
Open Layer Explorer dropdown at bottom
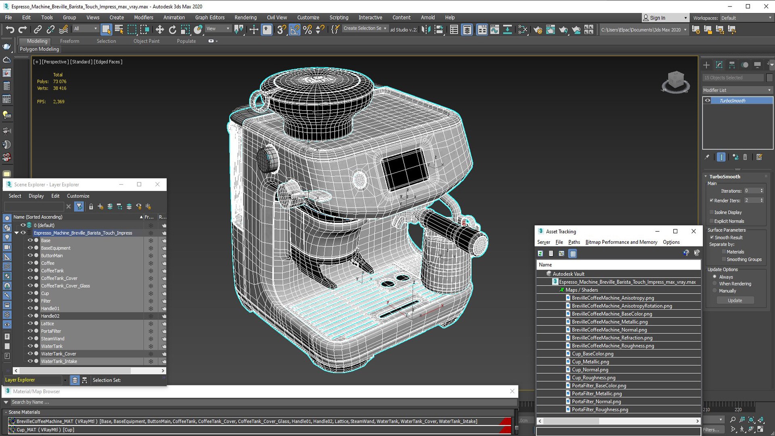tap(65, 380)
